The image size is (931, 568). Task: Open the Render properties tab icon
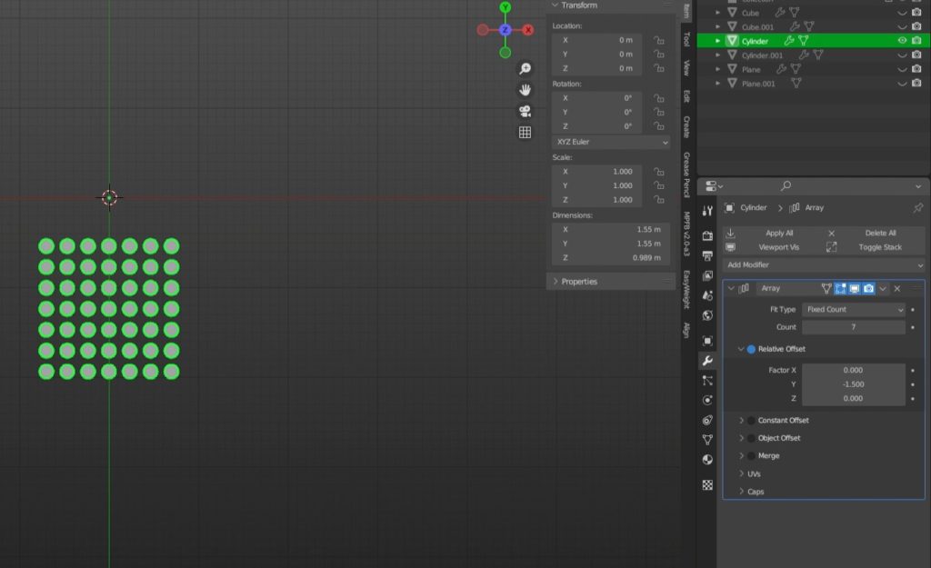click(x=707, y=235)
